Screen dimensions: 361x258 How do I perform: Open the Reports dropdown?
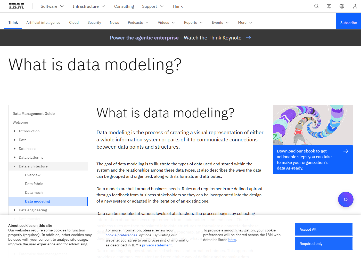tap(193, 23)
